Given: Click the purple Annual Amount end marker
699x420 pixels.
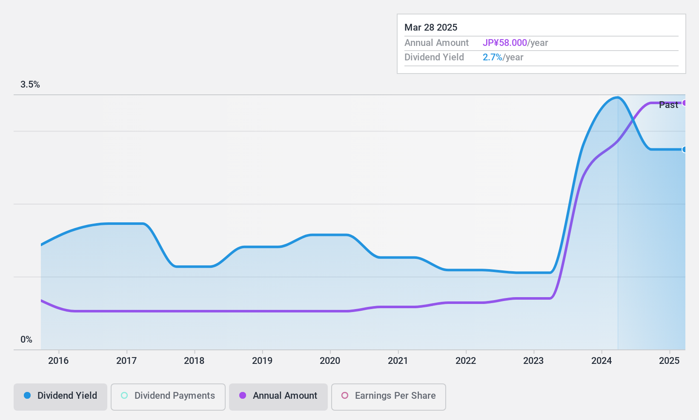Looking at the screenshot, I should 684,103.
